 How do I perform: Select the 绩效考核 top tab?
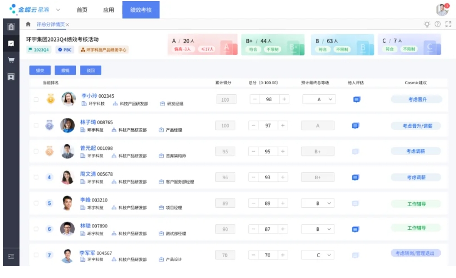coord(141,10)
